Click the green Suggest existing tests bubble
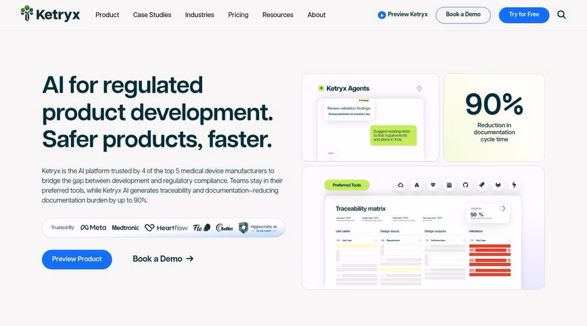The image size is (587, 326). (393, 135)
